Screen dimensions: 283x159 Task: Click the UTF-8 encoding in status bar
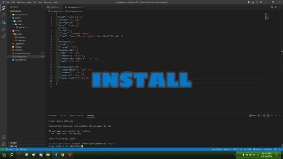click(235, 149)
